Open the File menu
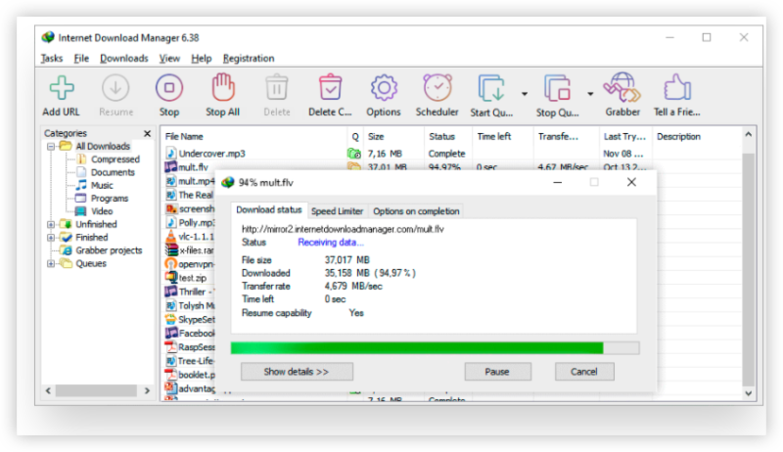 tap(81, 59)
